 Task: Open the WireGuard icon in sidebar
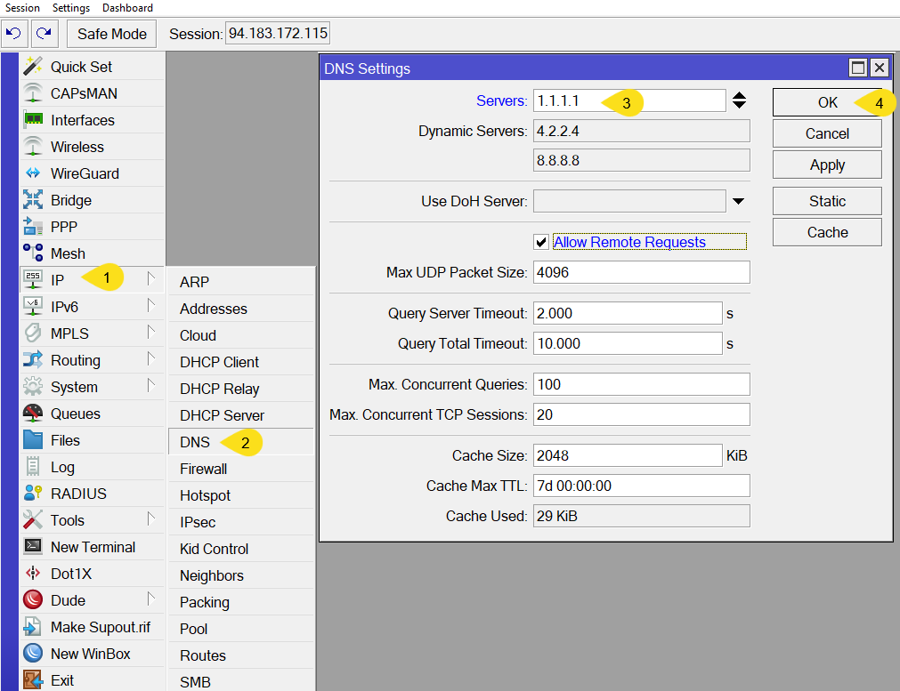[33, 173]
